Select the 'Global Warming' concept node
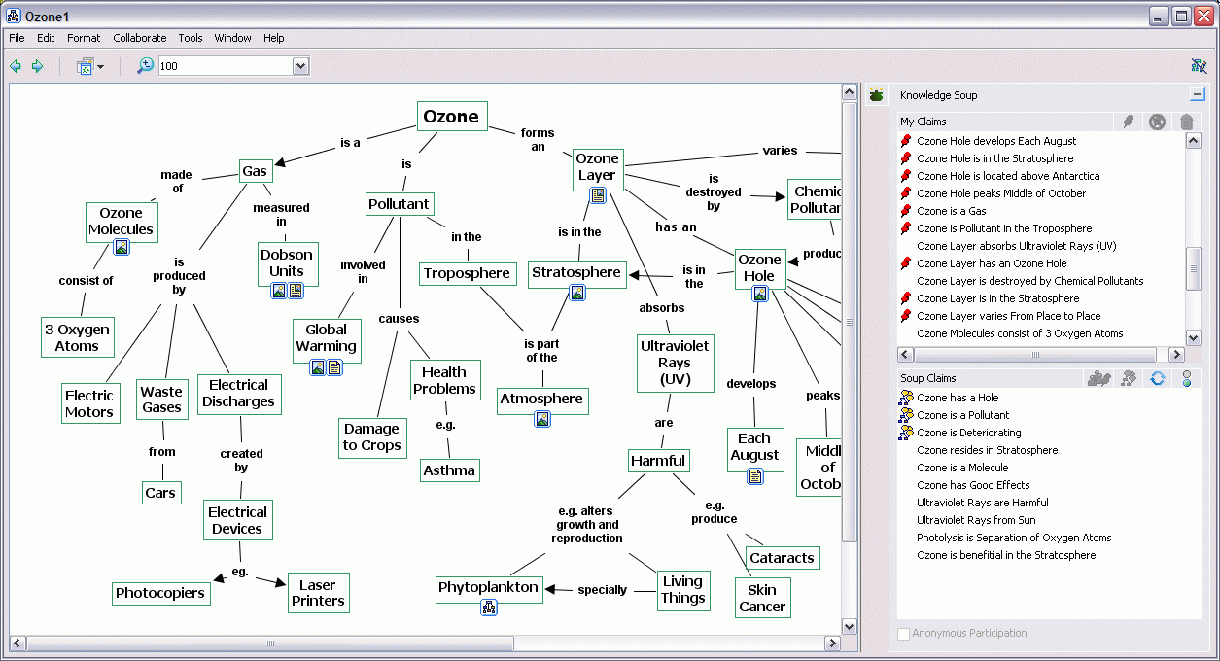The width and height of the screenshot is (1220, 661). [x=327, y=338]
